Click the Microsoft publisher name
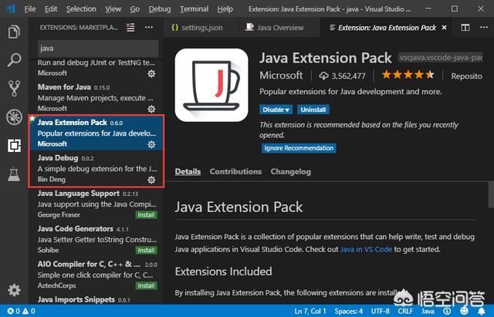The height and width of the screenshot is (317, 494). point(281,76)
